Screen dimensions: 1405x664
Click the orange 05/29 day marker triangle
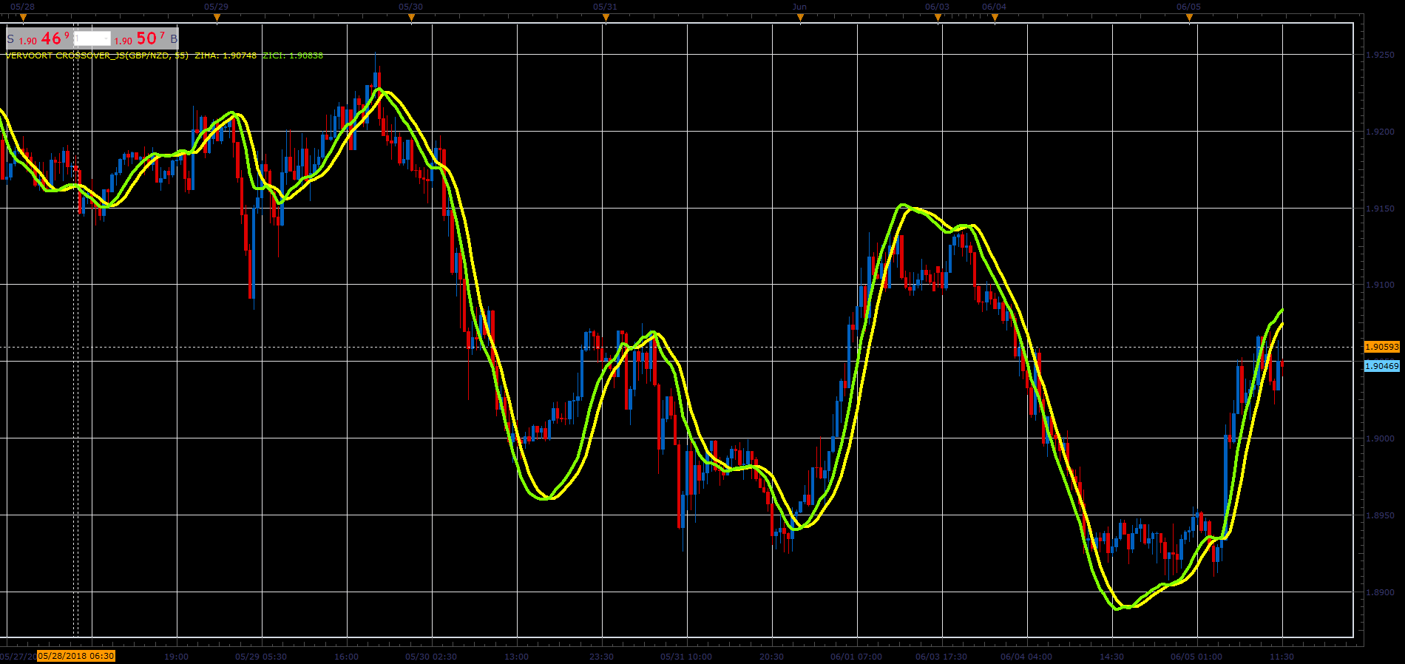(x=217, y=18)
